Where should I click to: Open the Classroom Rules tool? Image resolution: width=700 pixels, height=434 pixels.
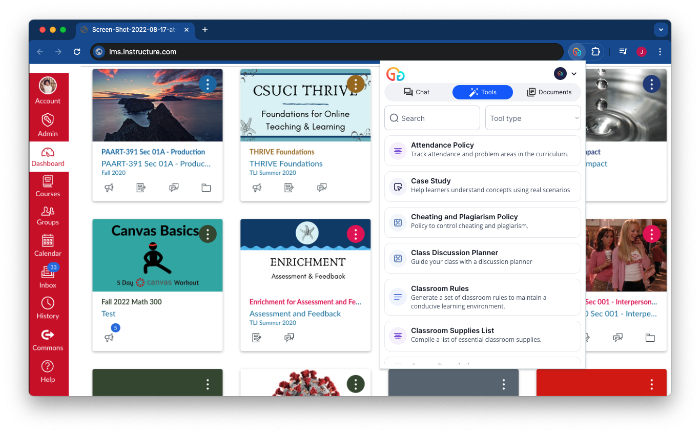click(x=483, y=297)
